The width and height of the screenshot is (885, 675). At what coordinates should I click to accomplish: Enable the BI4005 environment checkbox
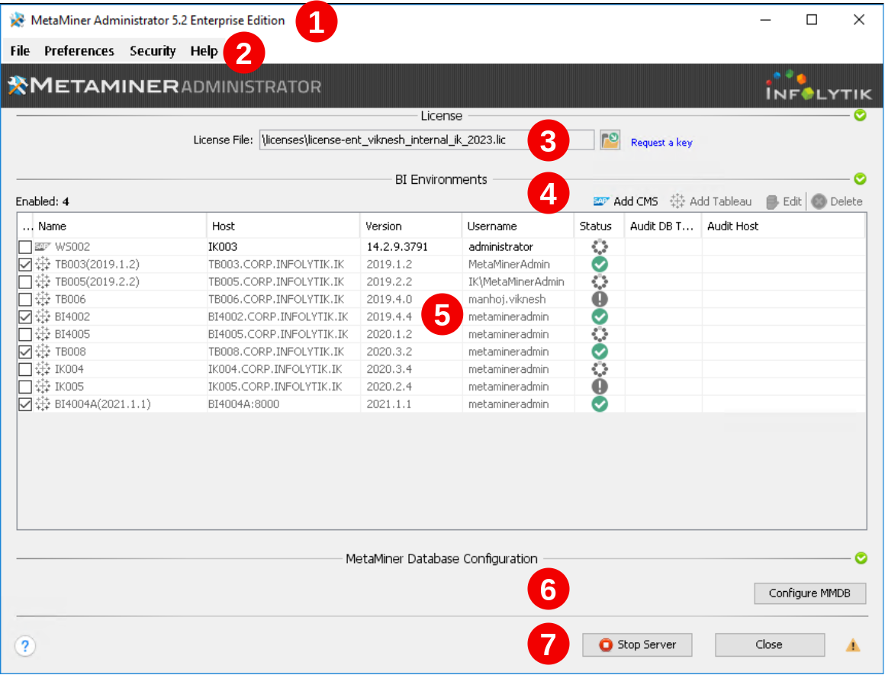[25, 334]
